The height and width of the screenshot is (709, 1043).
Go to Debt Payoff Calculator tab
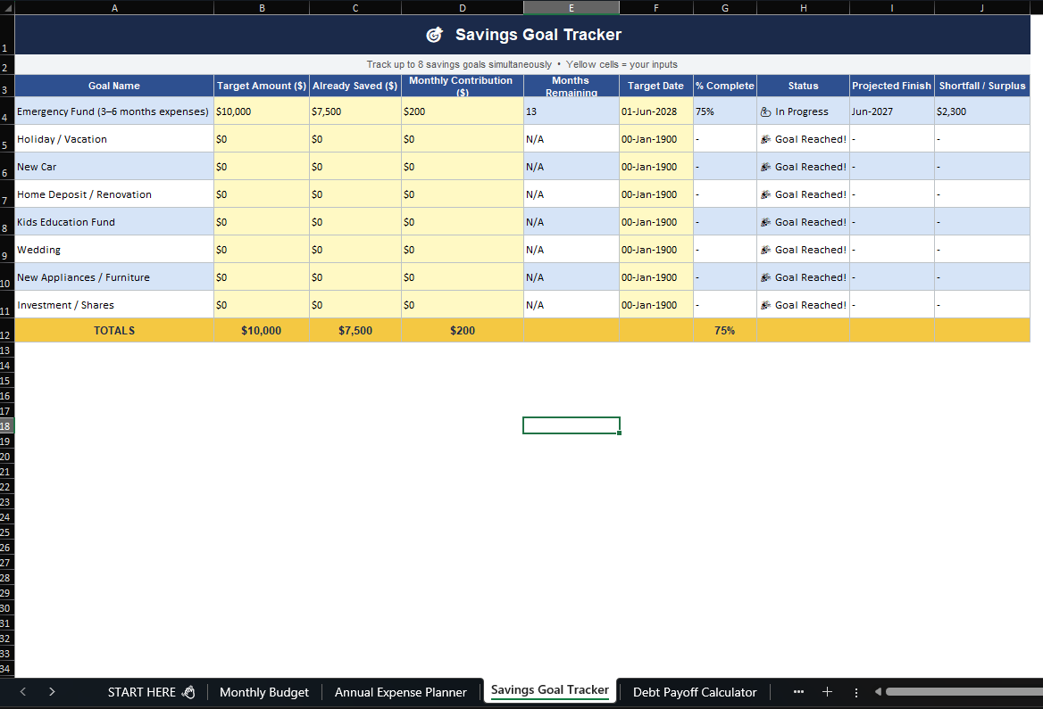click(695, 692)
